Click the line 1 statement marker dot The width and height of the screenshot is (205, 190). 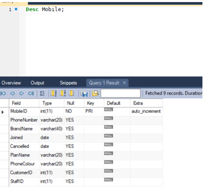pyautogui.click(x=16, y=9)
